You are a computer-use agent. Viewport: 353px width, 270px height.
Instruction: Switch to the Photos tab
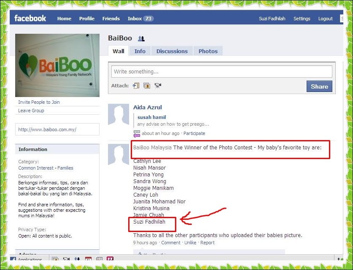(x=208, y=51)
